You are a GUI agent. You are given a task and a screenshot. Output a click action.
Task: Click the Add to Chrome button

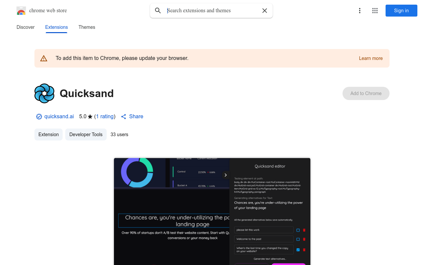[x=366, y=93]
